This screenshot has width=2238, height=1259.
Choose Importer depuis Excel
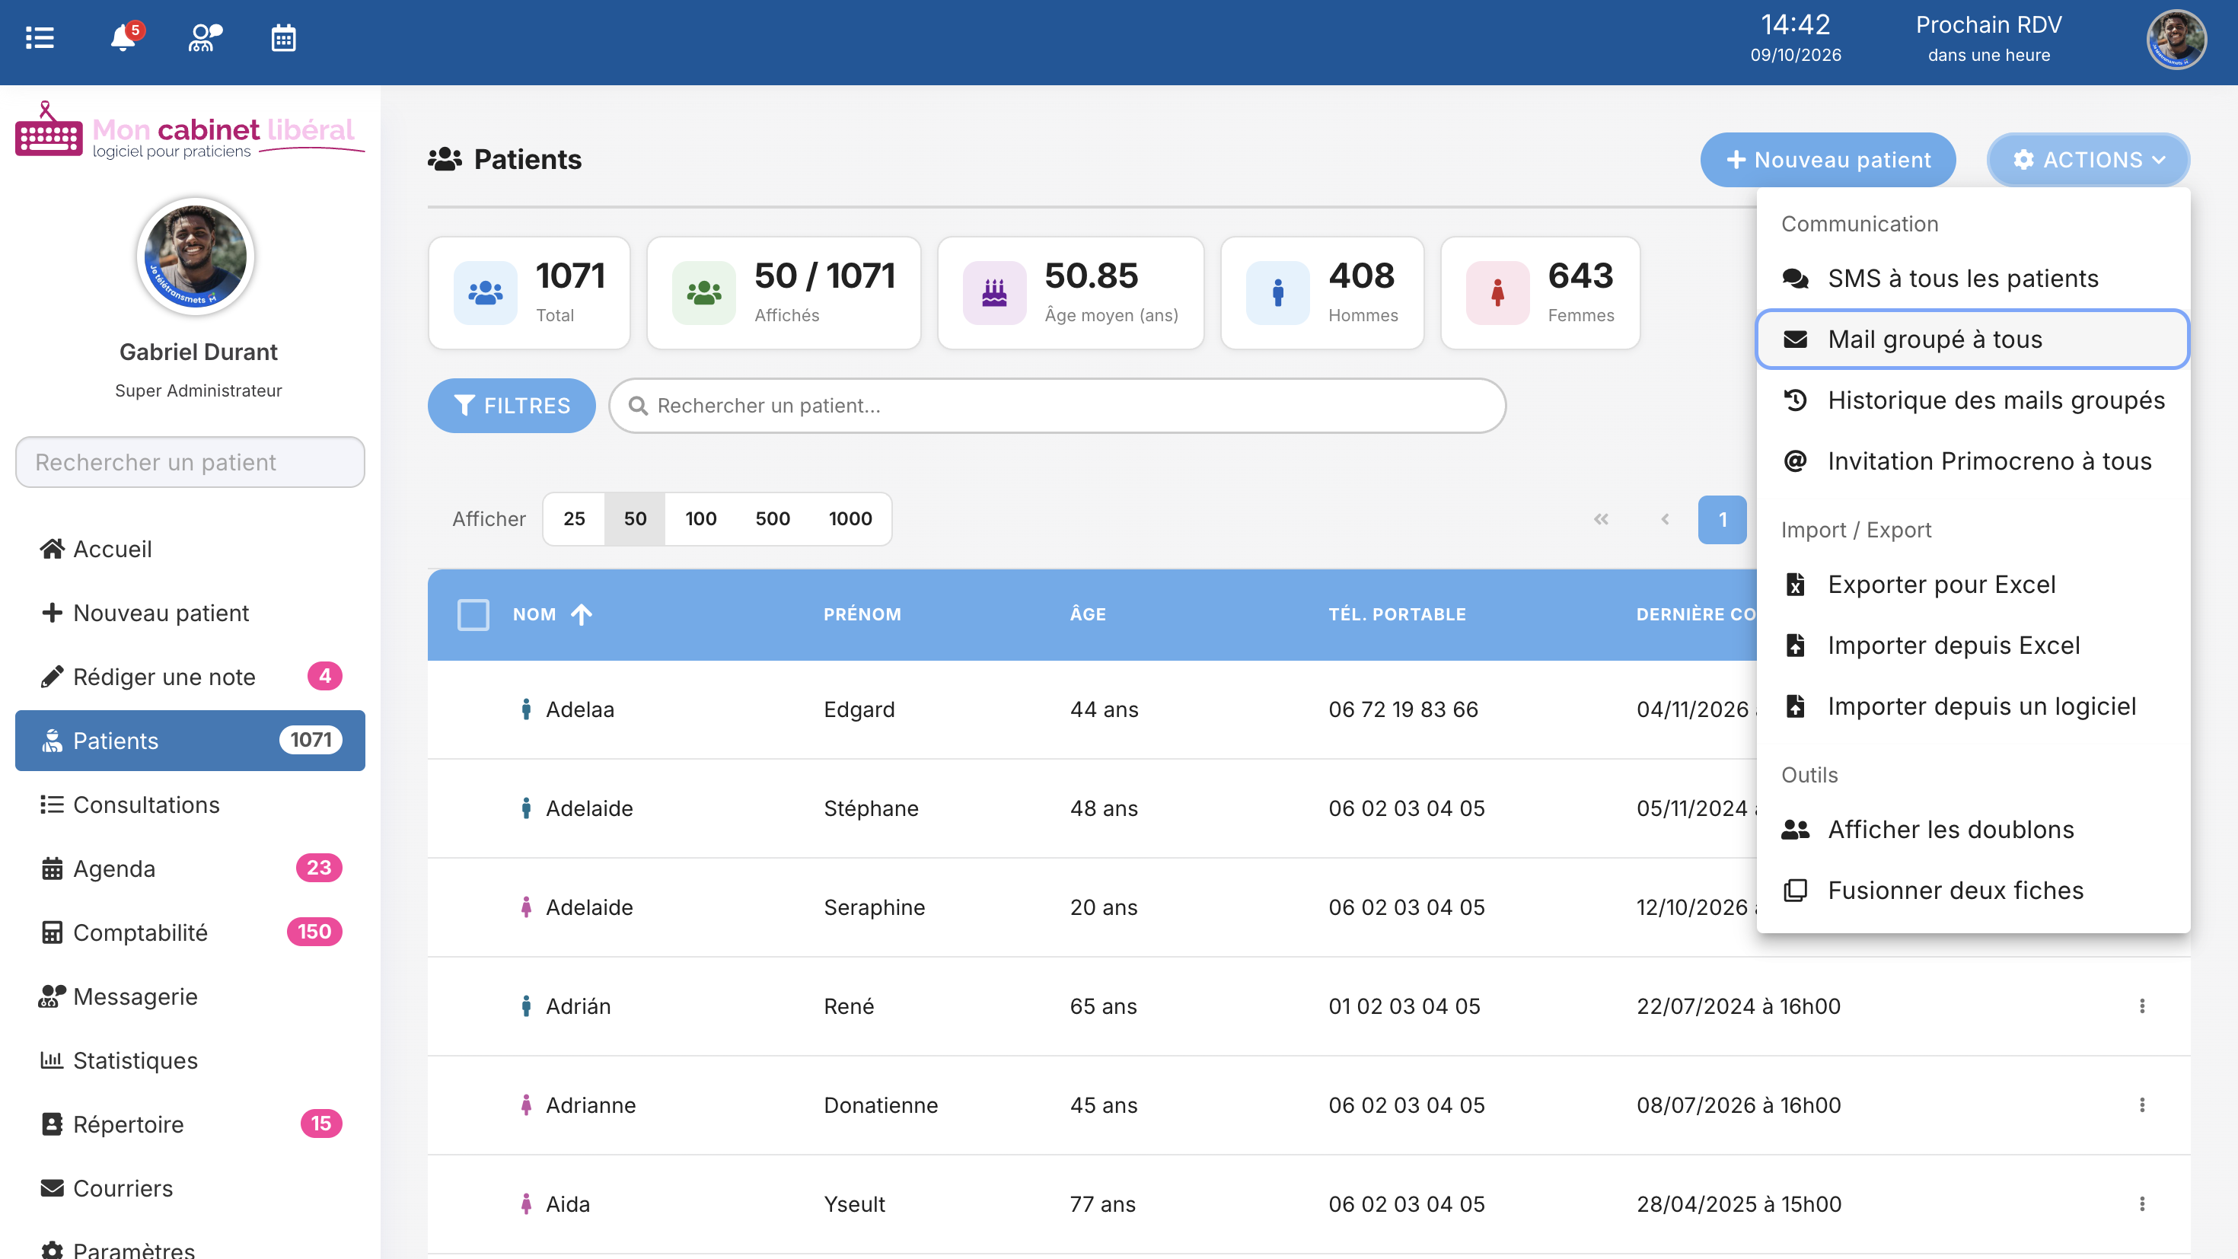1972,645
